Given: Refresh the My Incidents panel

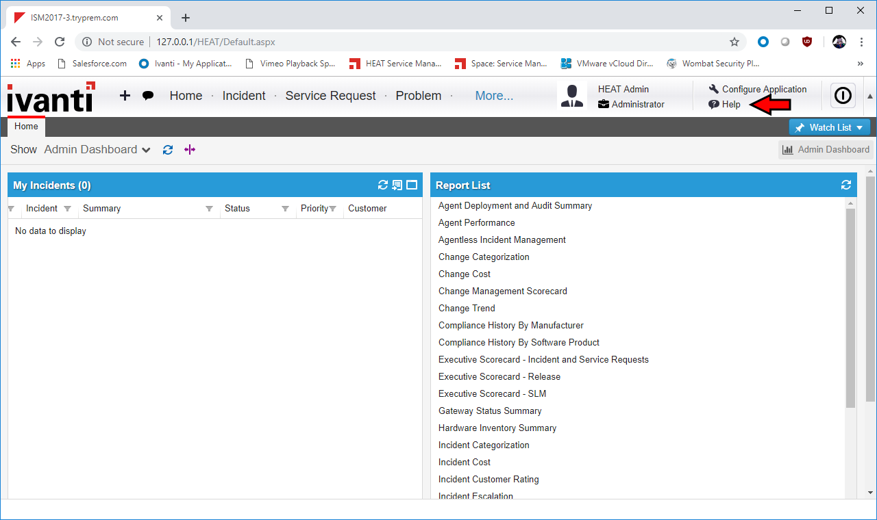Looking at the screenshot, I should [383, 185].
